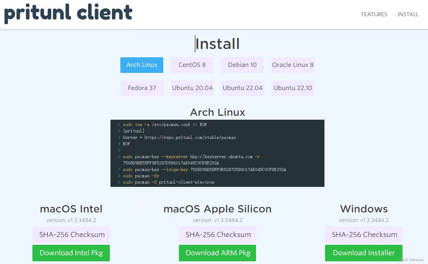Click the Arch Linux section heading
Viewport: 428px width, 264px height.
pos(218,112)
